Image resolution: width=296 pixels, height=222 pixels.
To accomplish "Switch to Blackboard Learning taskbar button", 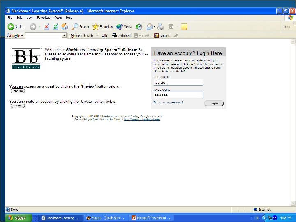I will pyautogui.click(x=60, y=218).
